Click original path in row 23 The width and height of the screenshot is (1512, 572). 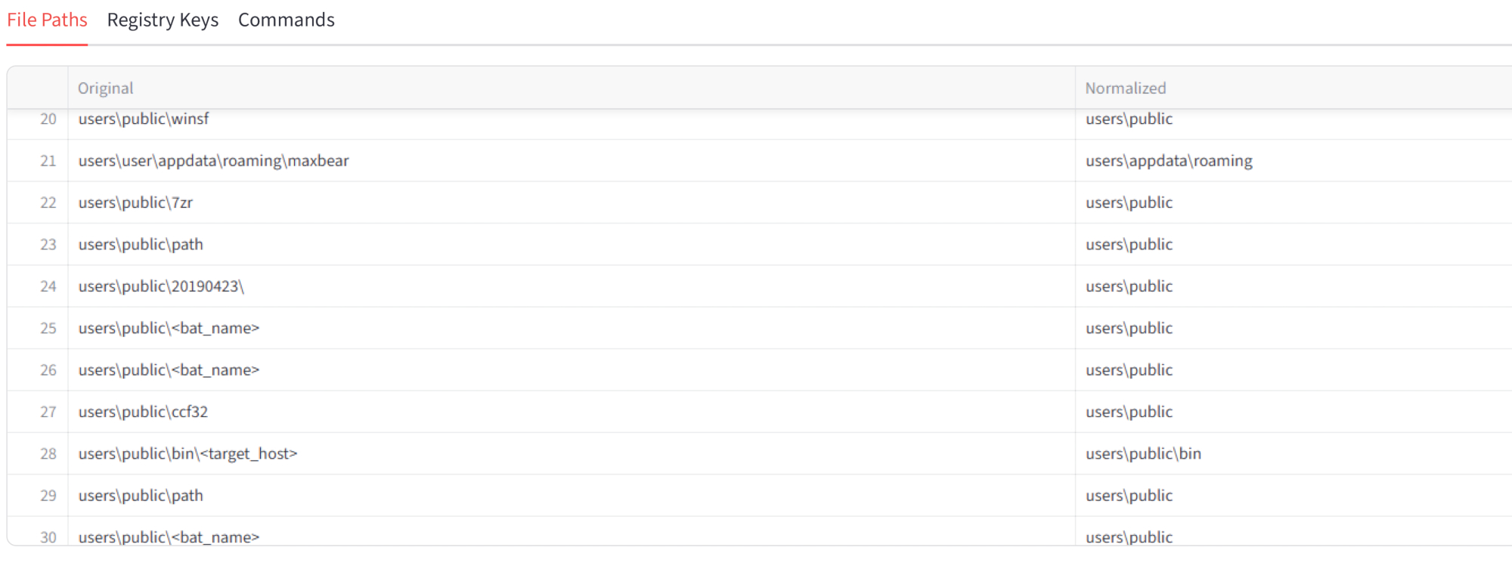pyautogui.click(x=141, y=245)
